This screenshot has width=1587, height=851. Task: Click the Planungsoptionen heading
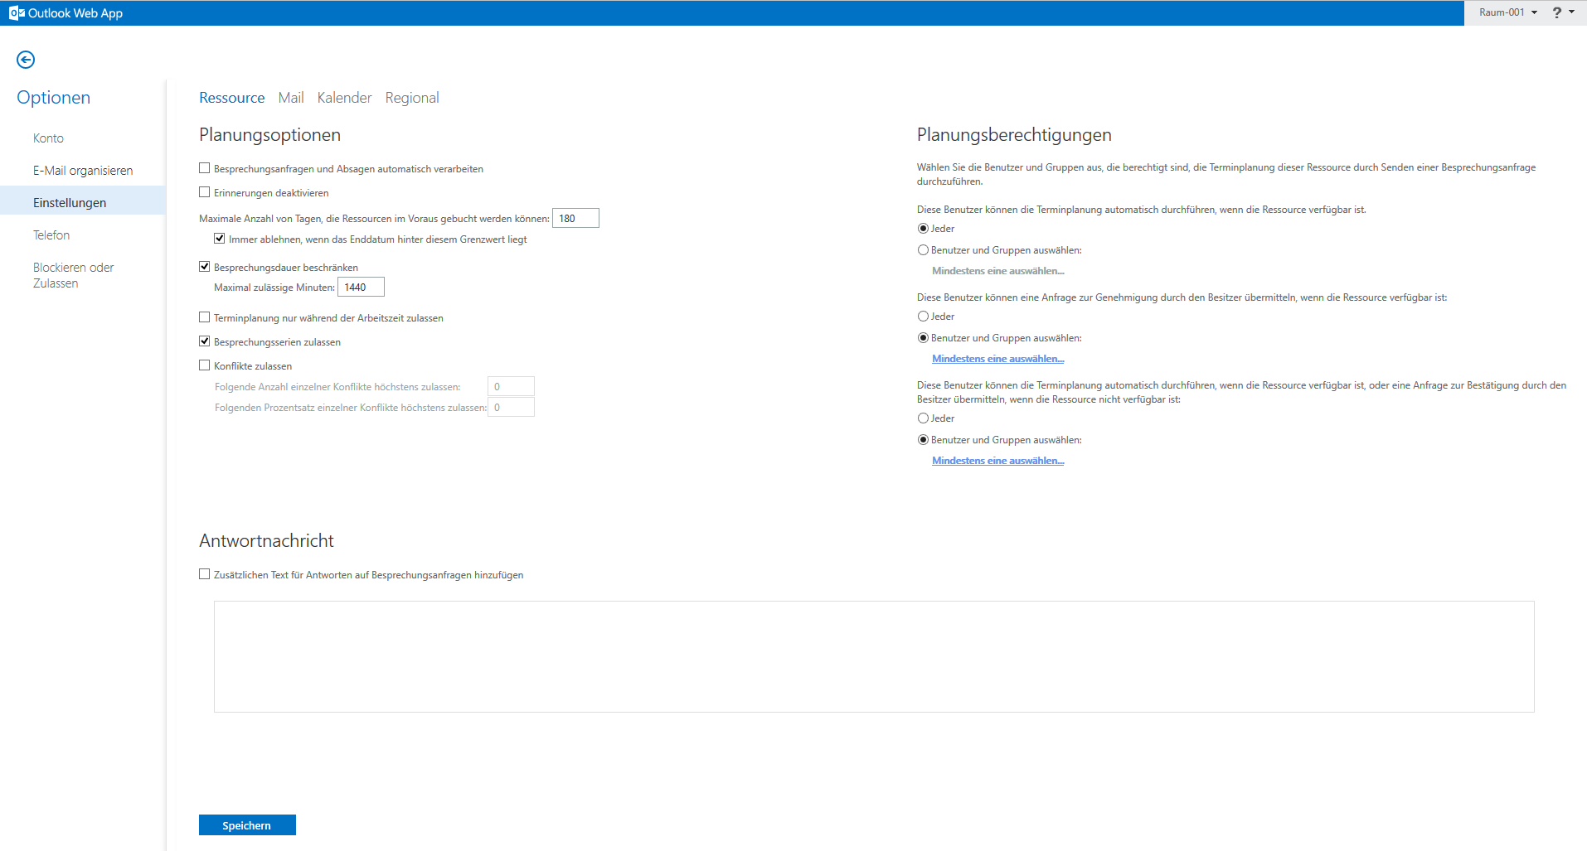(269, 135)
